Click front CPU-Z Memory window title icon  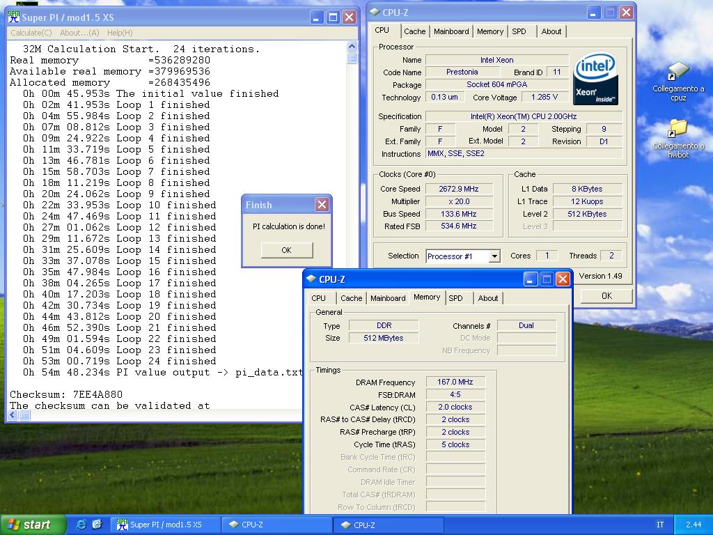311,279
